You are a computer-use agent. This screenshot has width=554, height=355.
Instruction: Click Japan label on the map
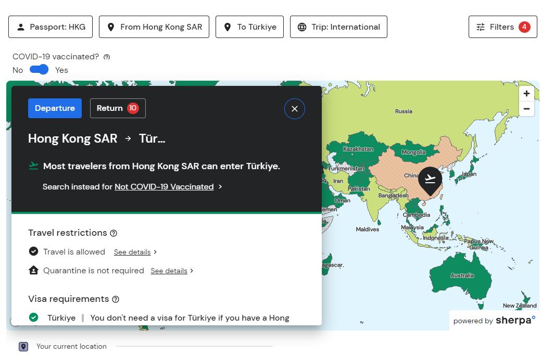[x=469, y=174]
